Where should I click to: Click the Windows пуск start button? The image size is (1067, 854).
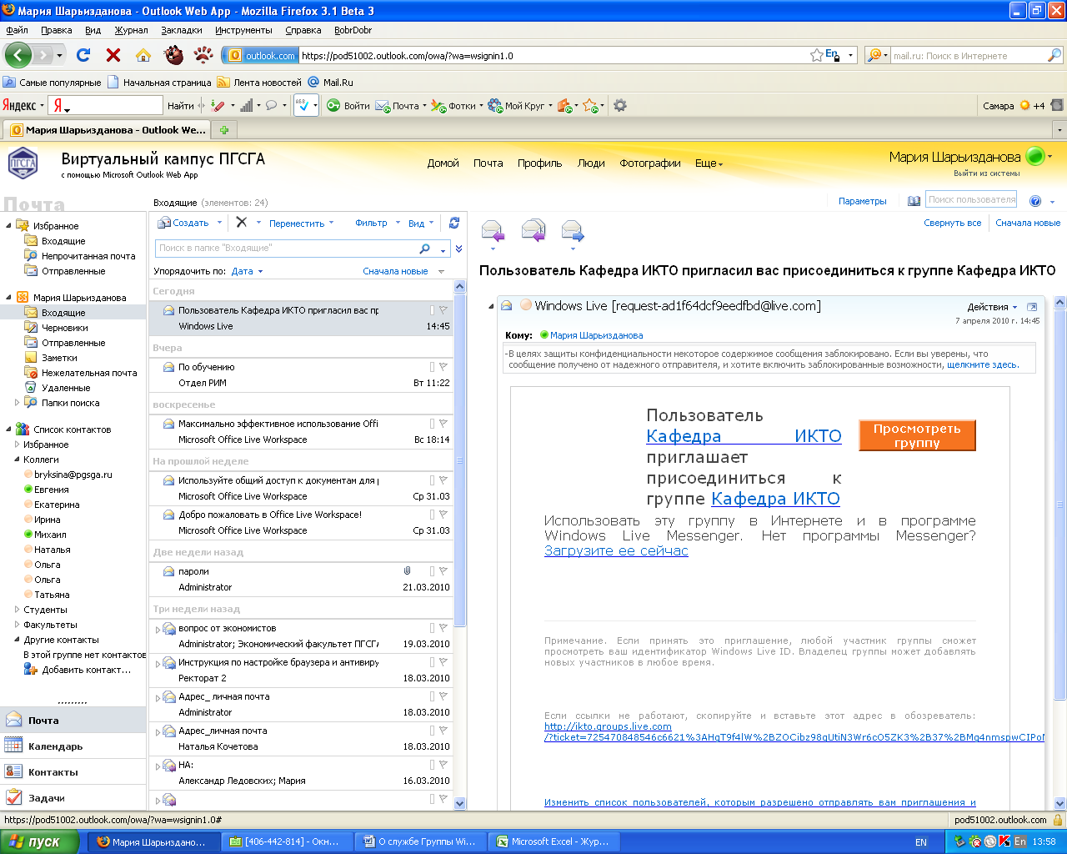tap(40, 841)
